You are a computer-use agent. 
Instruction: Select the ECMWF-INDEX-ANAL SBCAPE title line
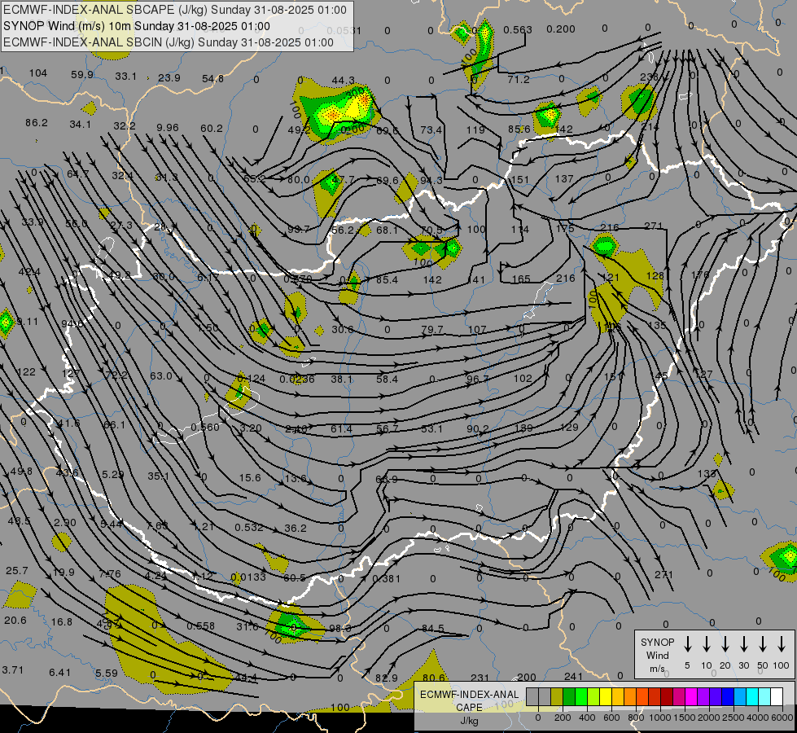click(175, 10)
